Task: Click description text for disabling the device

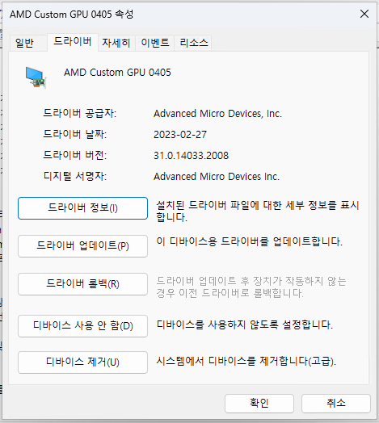Action: point(245,325)
